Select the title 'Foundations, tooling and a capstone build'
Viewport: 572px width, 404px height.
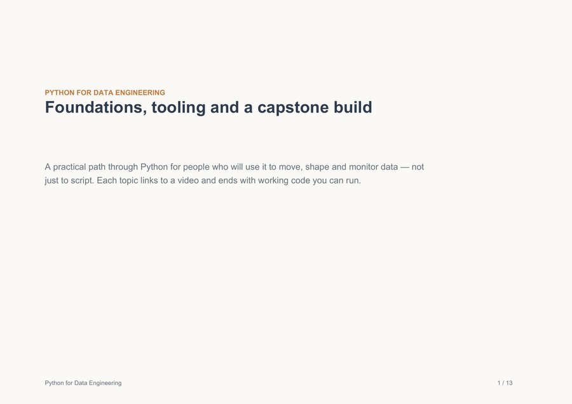pyautogui.click(x=208, y=107)
